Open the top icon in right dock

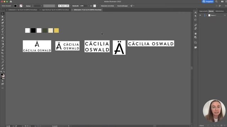195,13
